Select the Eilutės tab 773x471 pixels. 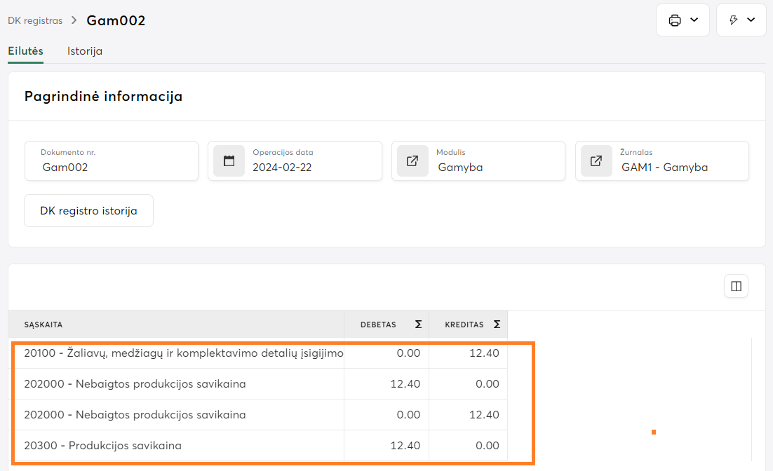click(x=25, y=51)
